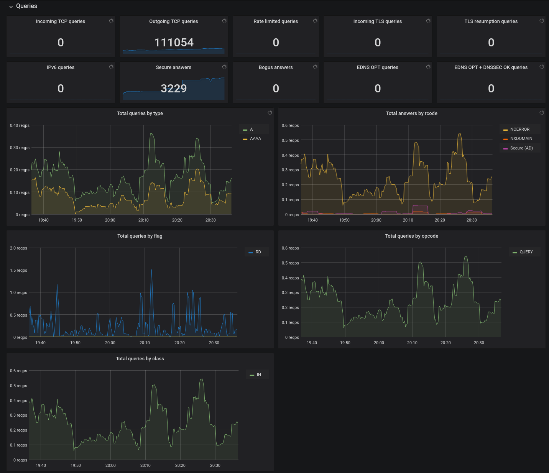Open the Total queries by flag title menu
The image size is (549, 473).
(140, 236)
